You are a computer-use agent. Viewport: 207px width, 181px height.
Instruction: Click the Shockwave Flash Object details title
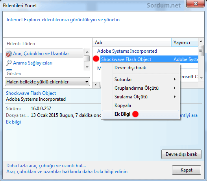click(31, 93)
